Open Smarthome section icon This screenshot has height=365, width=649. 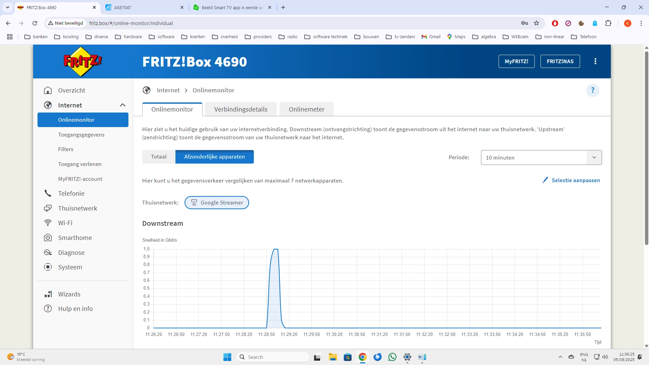[48, 238]
